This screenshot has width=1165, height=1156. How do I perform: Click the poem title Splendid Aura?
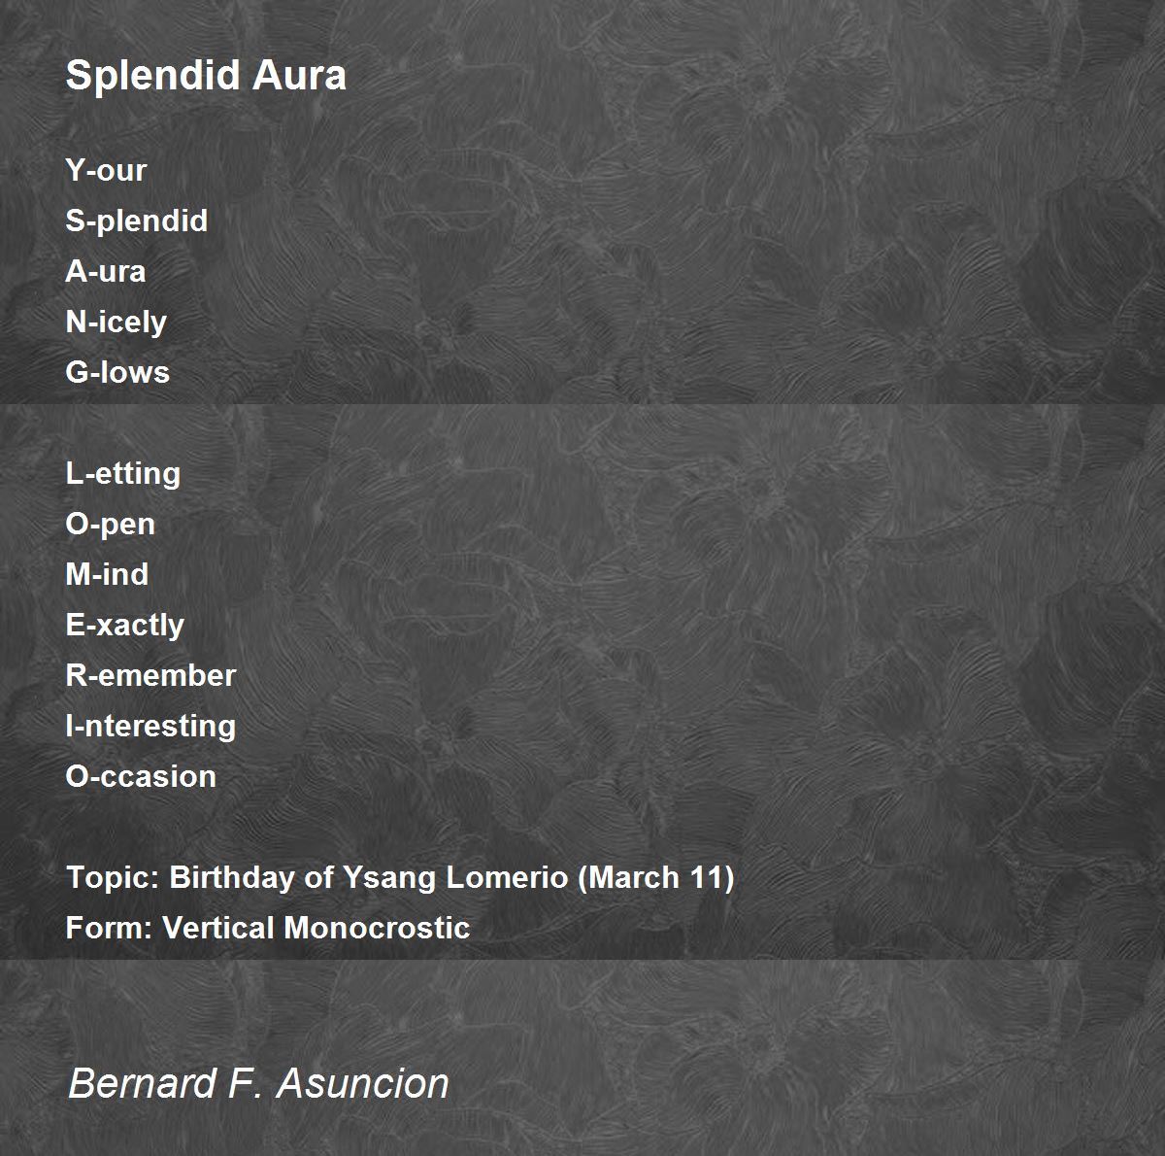206,76
